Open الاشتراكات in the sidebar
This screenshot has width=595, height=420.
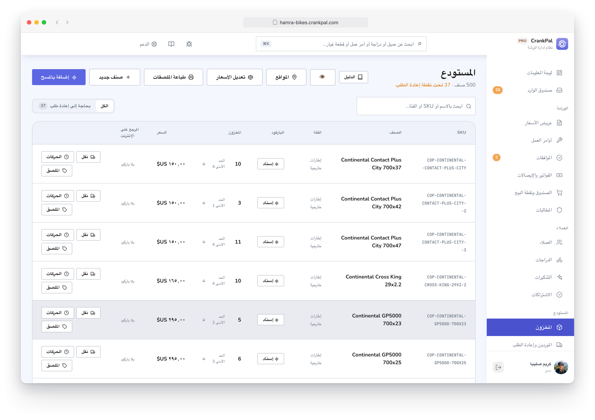coord(531,294)
